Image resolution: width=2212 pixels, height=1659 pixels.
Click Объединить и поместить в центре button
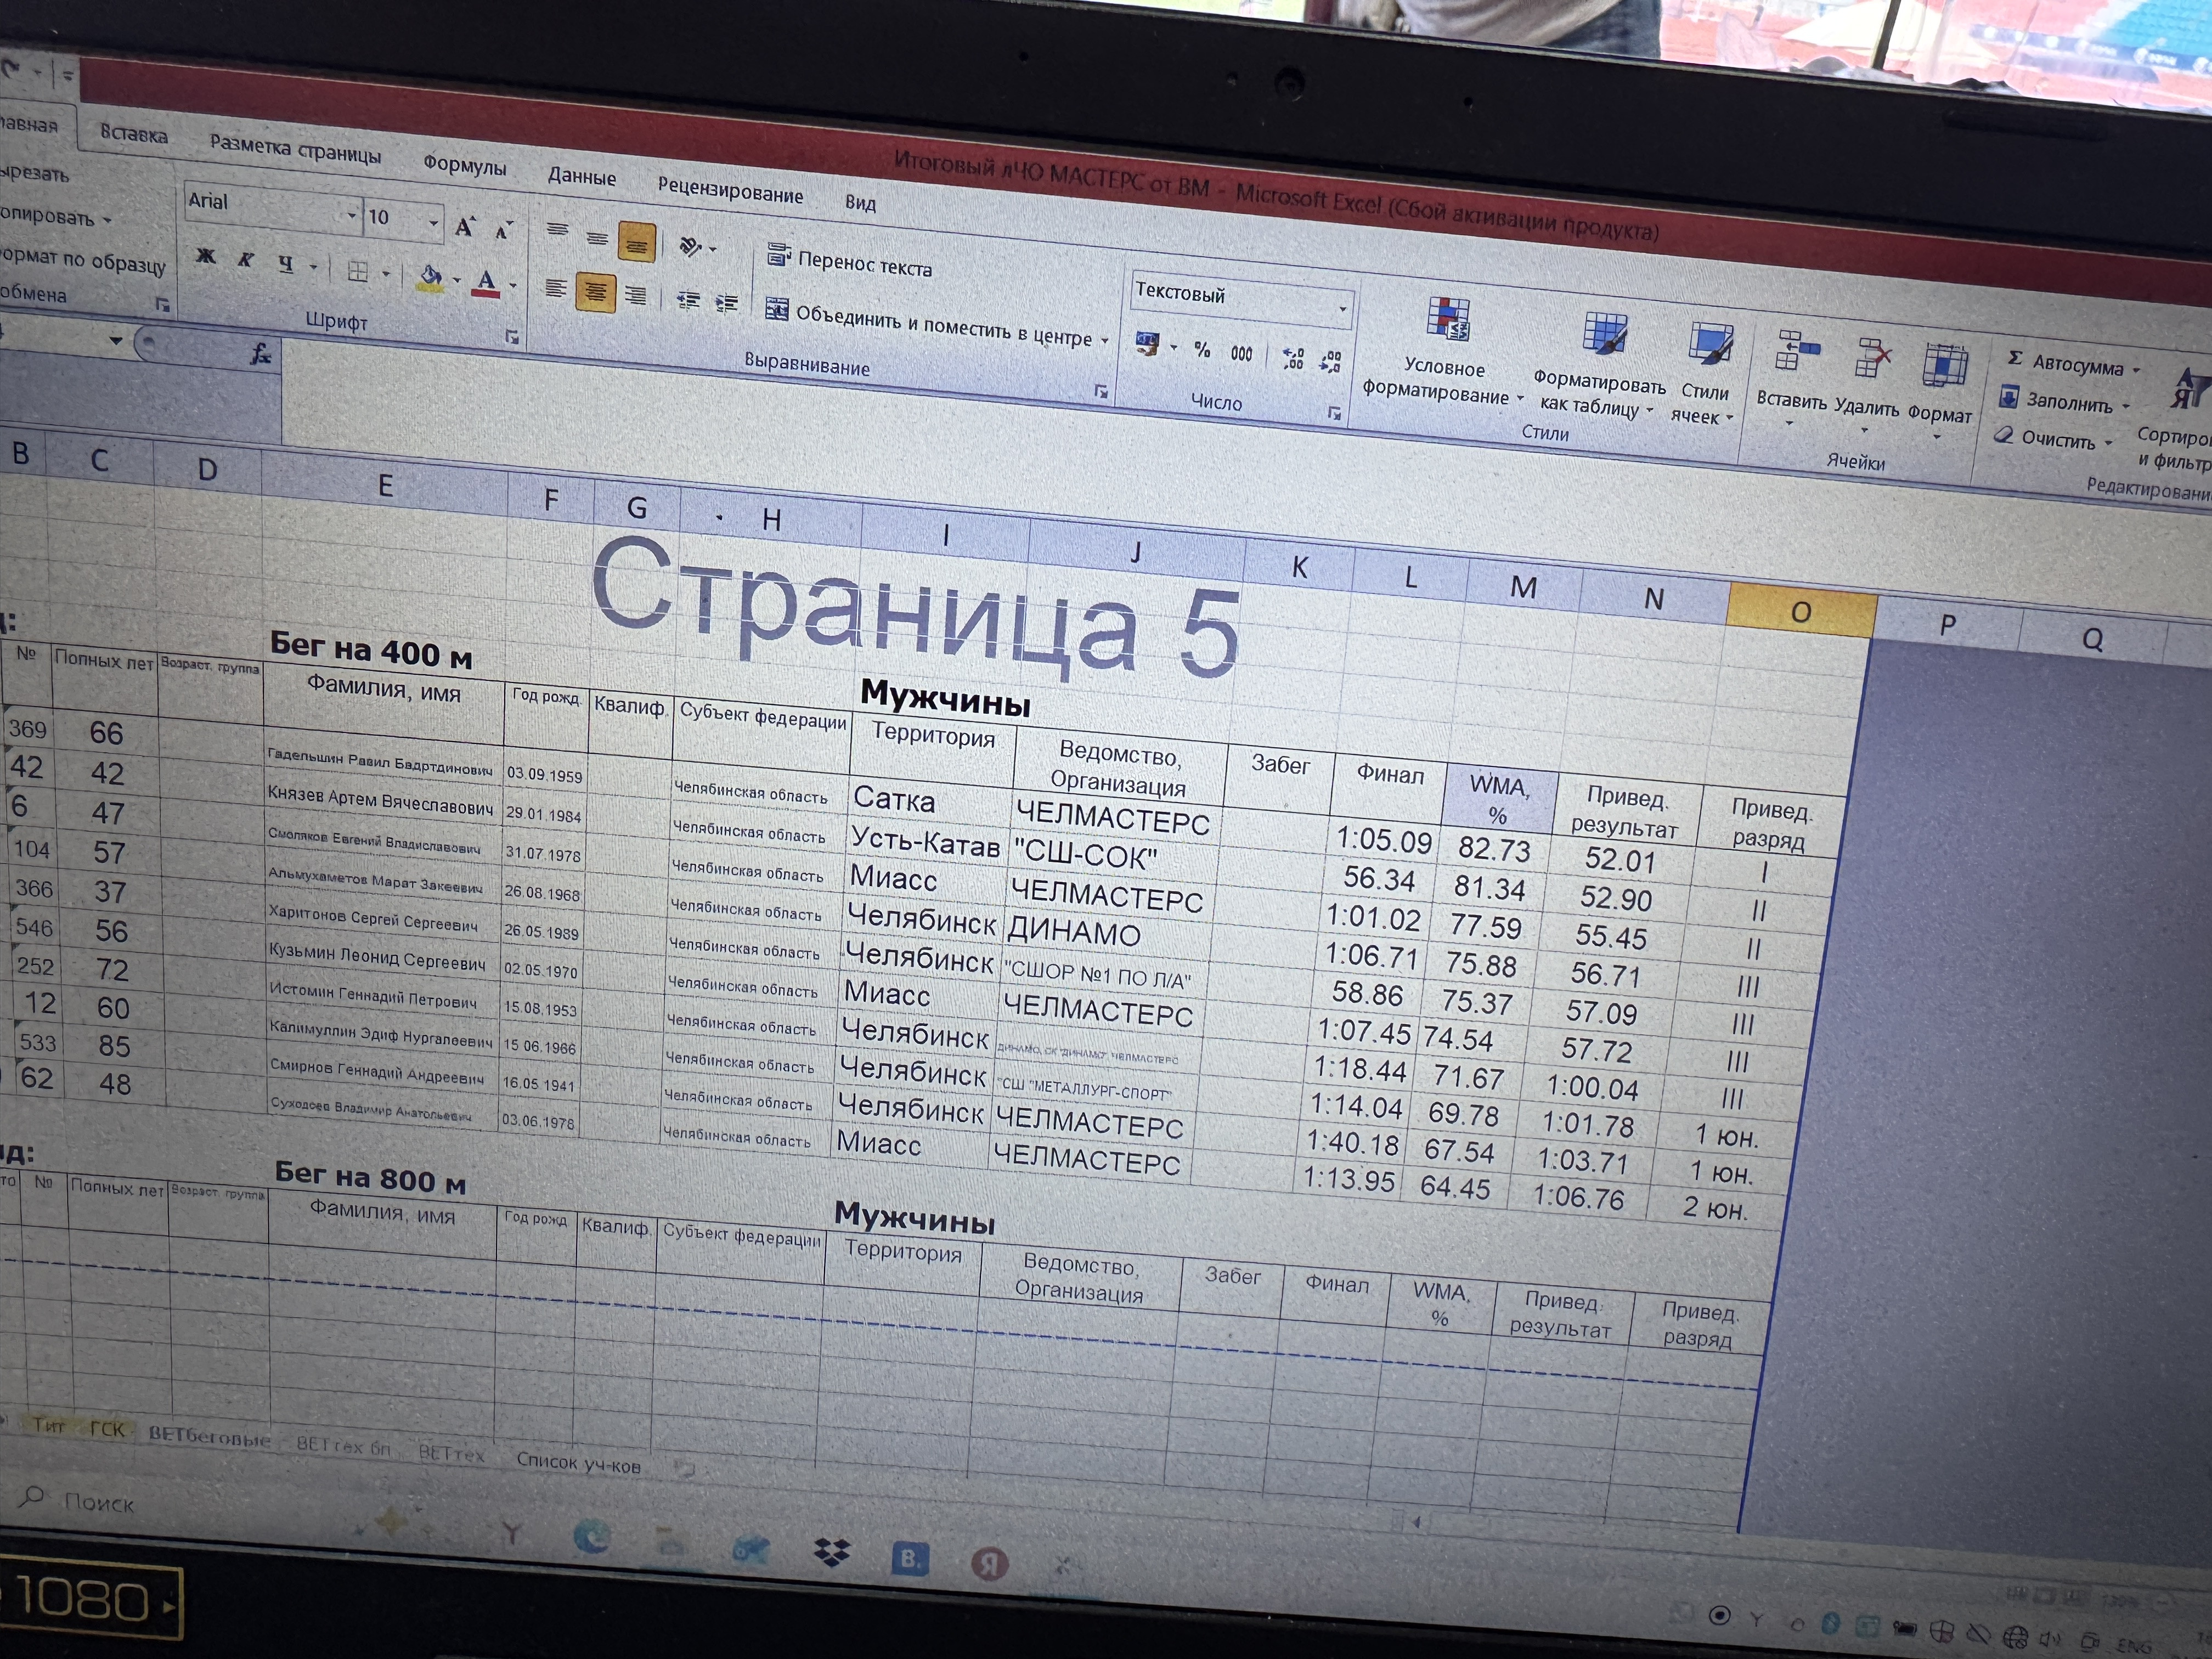[937, 324]
